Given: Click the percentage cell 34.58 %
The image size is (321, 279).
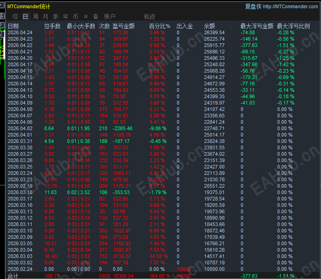Looking at the screenshot, I should (158, 256).
